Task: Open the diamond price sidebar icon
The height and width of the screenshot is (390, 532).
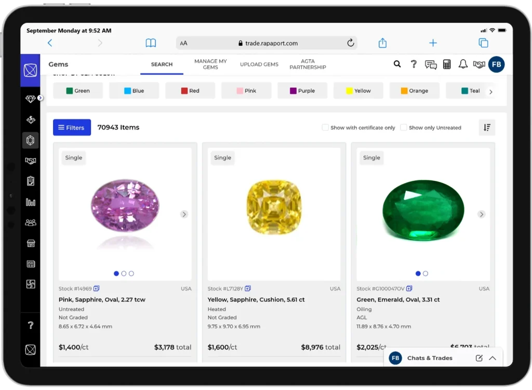Action: [x=31, y=120]
